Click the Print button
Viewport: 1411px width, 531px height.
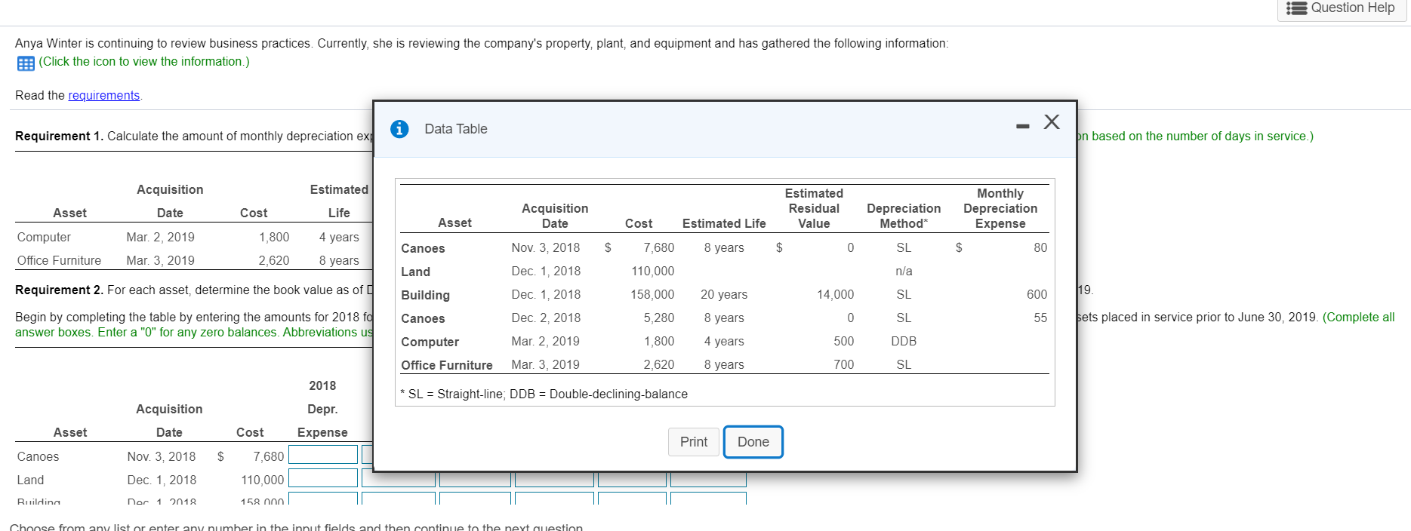tap(694, 442)
